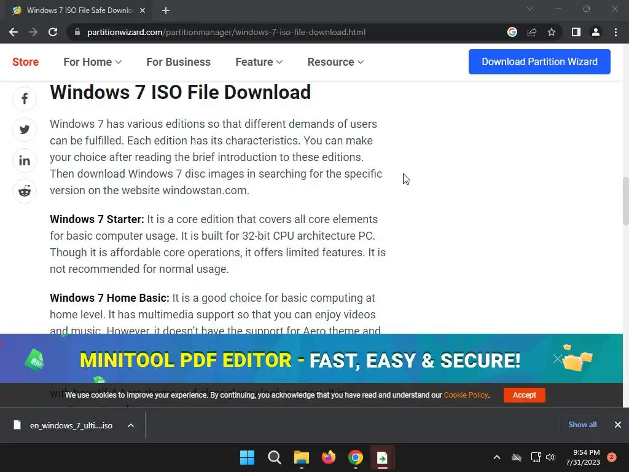This screenshot has height=472, width=629.
Task: Click site info lock icon
Action: (77, 32)
